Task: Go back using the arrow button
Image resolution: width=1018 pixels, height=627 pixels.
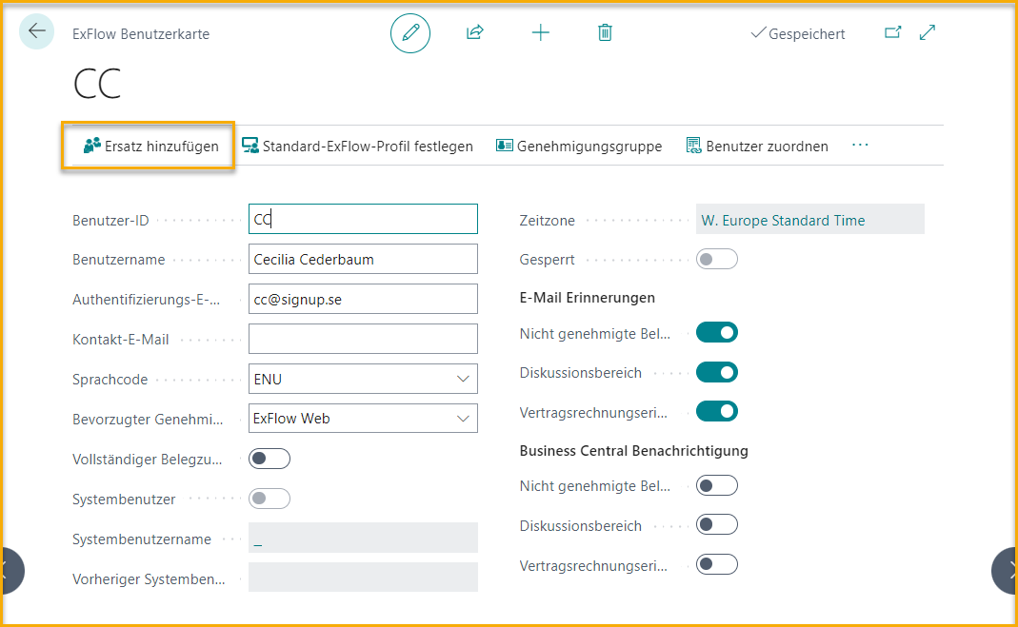Action: [36, 31]
